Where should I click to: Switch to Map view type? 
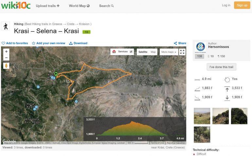pos(153,52)
